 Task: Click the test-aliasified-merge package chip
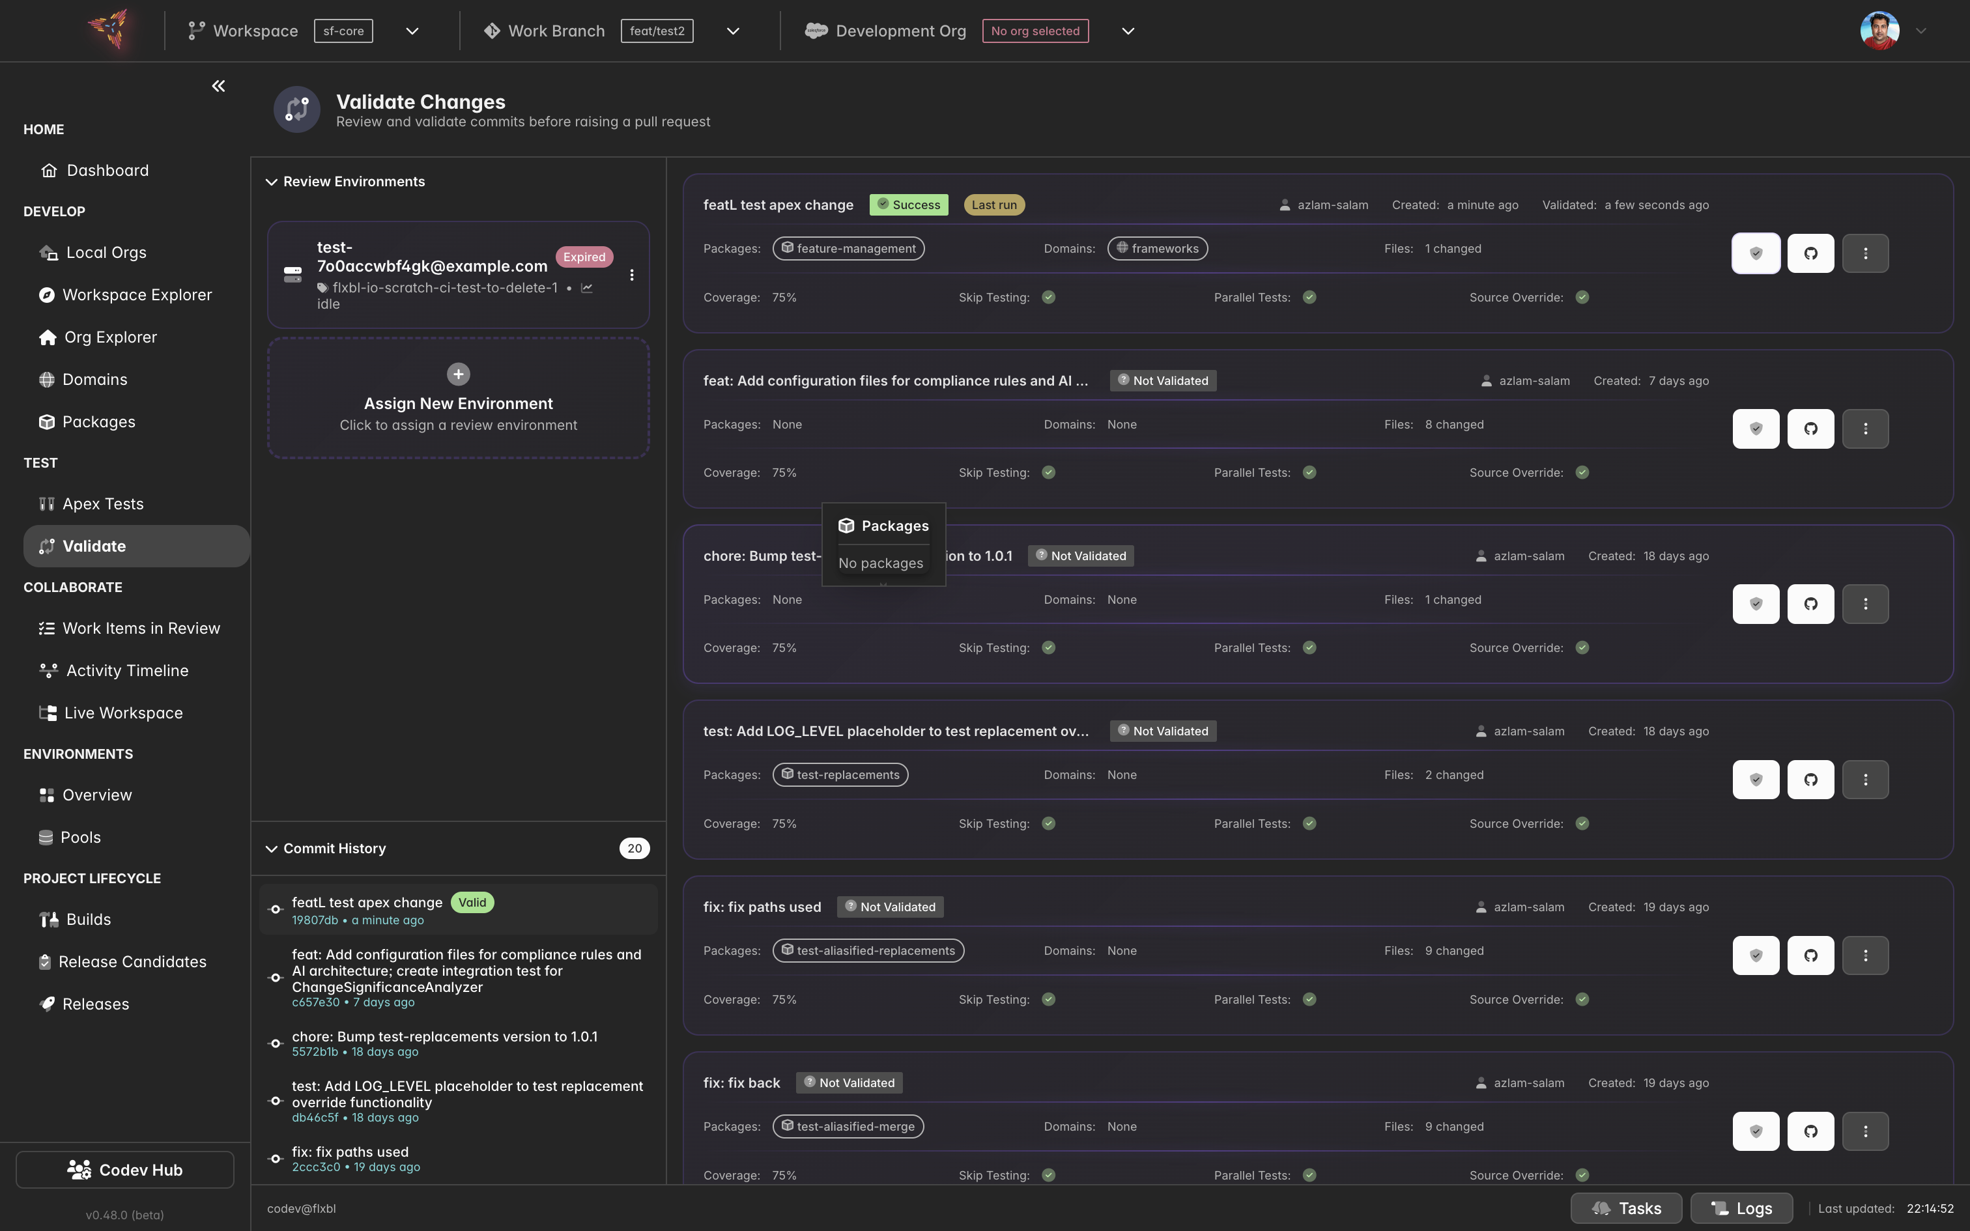pos(848,1127)
